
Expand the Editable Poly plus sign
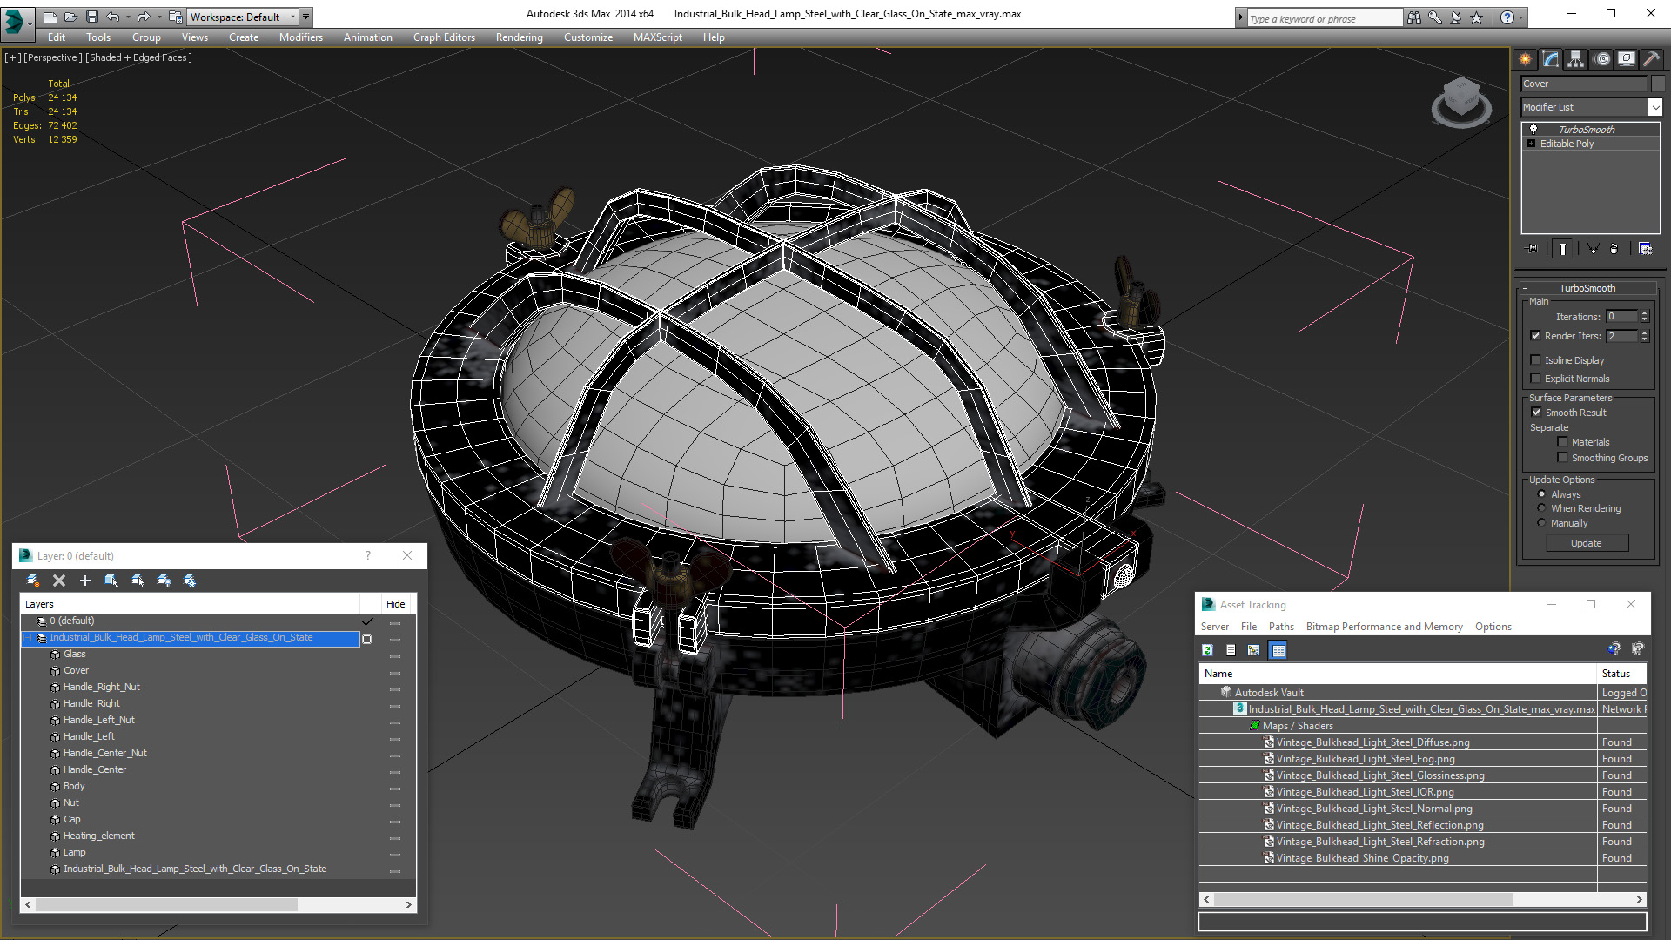tap(1532, 144)
